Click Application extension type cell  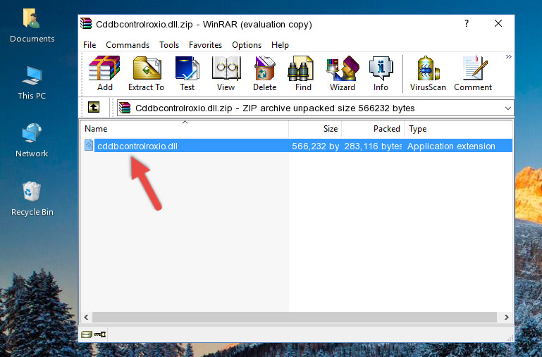tap(451, 146)
